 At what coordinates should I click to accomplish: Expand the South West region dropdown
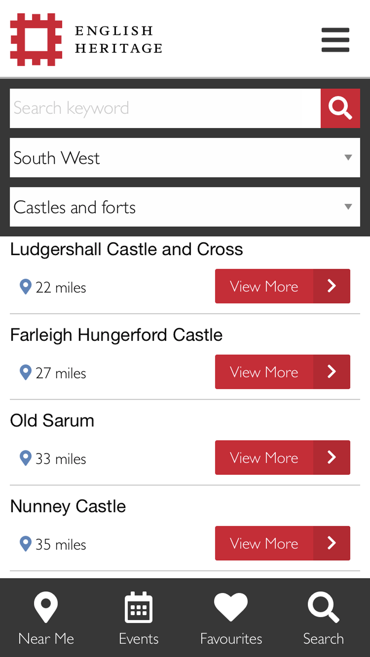(x=185, y=158)
